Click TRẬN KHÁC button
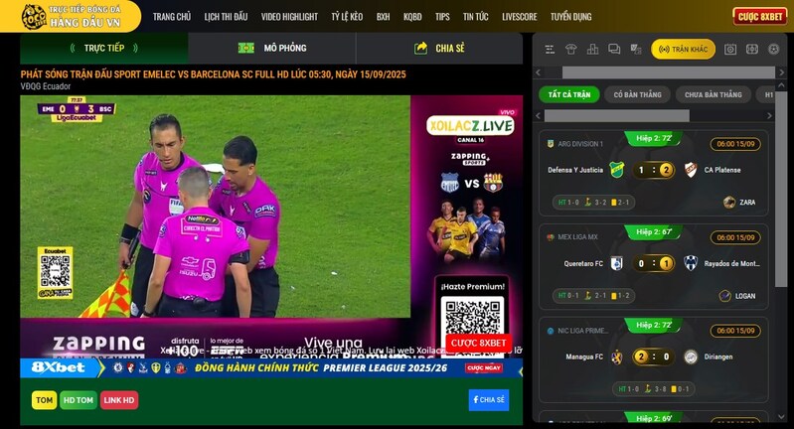This screenshot has height=429, width=794. coord(683,49)
